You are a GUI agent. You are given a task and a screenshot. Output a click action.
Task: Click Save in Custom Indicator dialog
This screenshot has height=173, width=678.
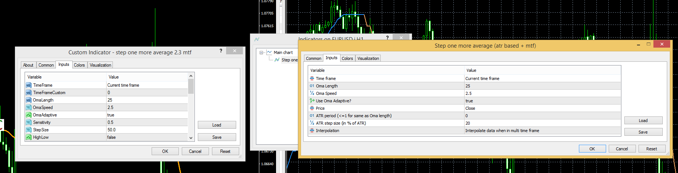pos(217,137)
